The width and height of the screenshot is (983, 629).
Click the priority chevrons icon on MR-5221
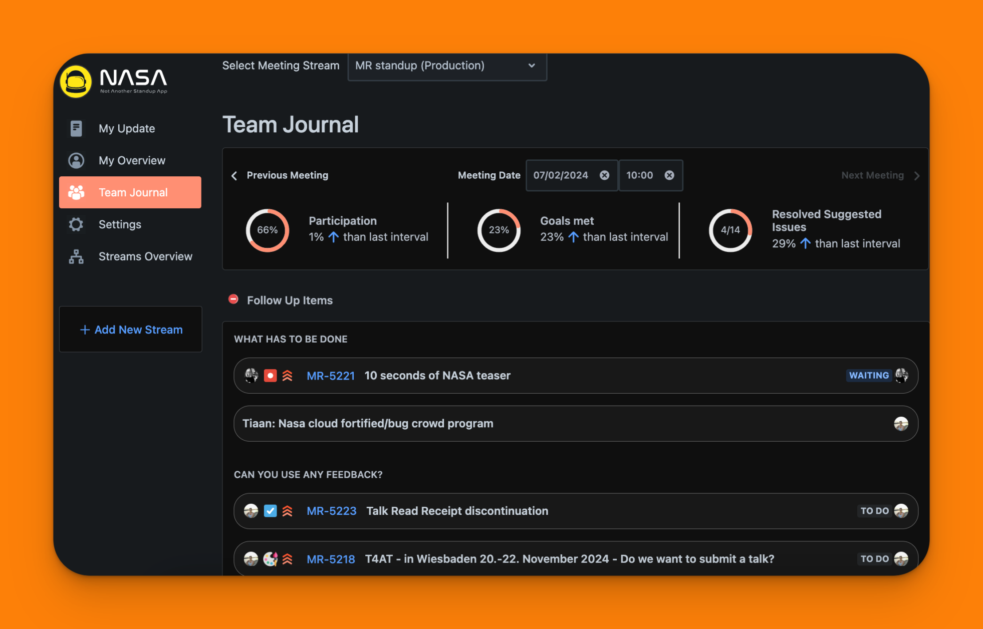point(287,376)
